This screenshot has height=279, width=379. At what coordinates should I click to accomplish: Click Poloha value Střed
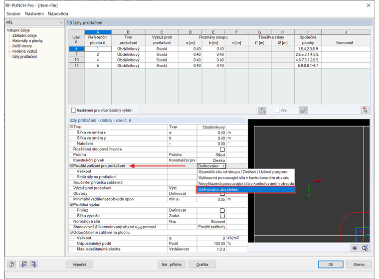pos(211,155)
